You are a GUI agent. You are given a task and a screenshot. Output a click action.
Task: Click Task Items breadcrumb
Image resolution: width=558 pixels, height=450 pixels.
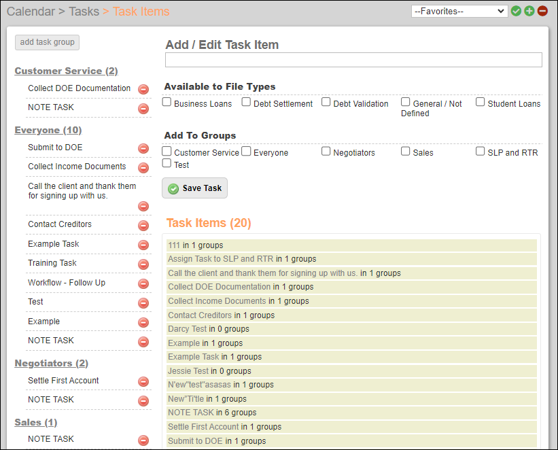coord(141,12)
